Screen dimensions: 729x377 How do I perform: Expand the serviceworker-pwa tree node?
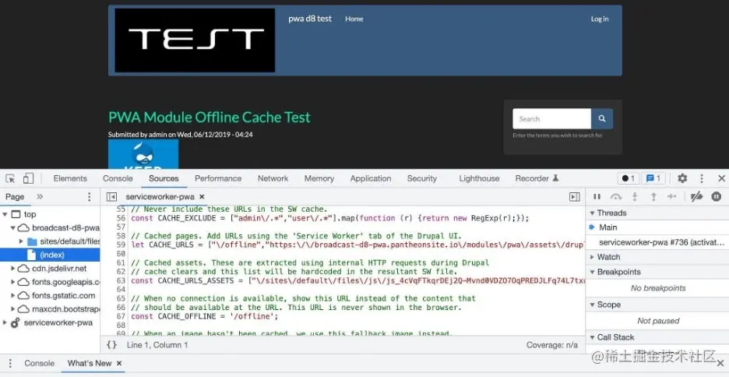(5, 322)
